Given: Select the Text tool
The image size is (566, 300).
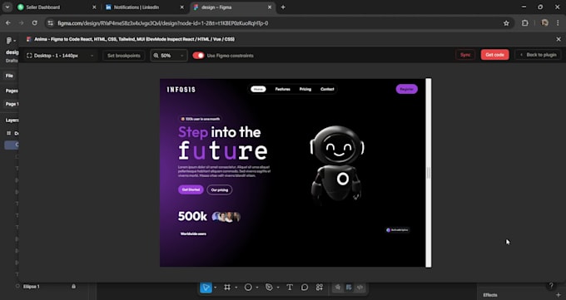Looking at the screenshot, I should [x=290, y=288].
